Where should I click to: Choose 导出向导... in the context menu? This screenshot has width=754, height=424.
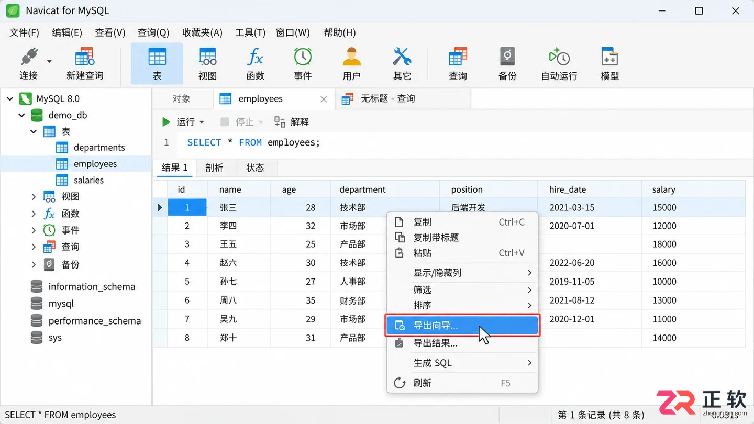pyautogui.click(x=462, y=325)
